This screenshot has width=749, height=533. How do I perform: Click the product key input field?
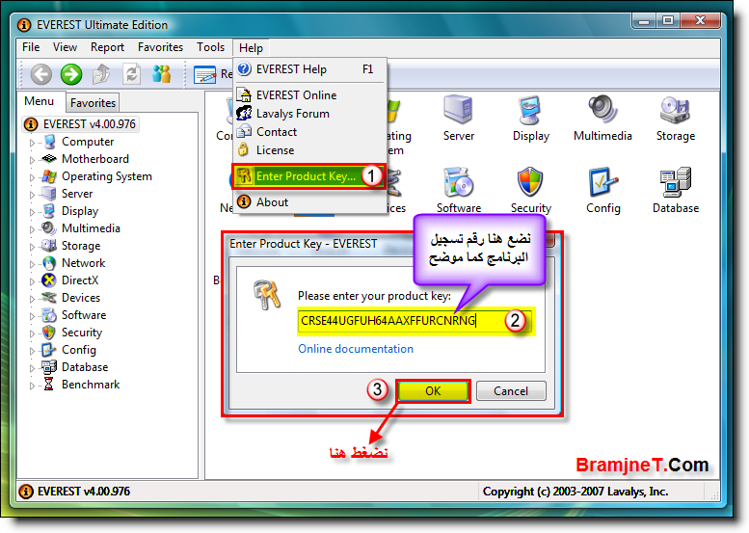(x=415, y=320)
